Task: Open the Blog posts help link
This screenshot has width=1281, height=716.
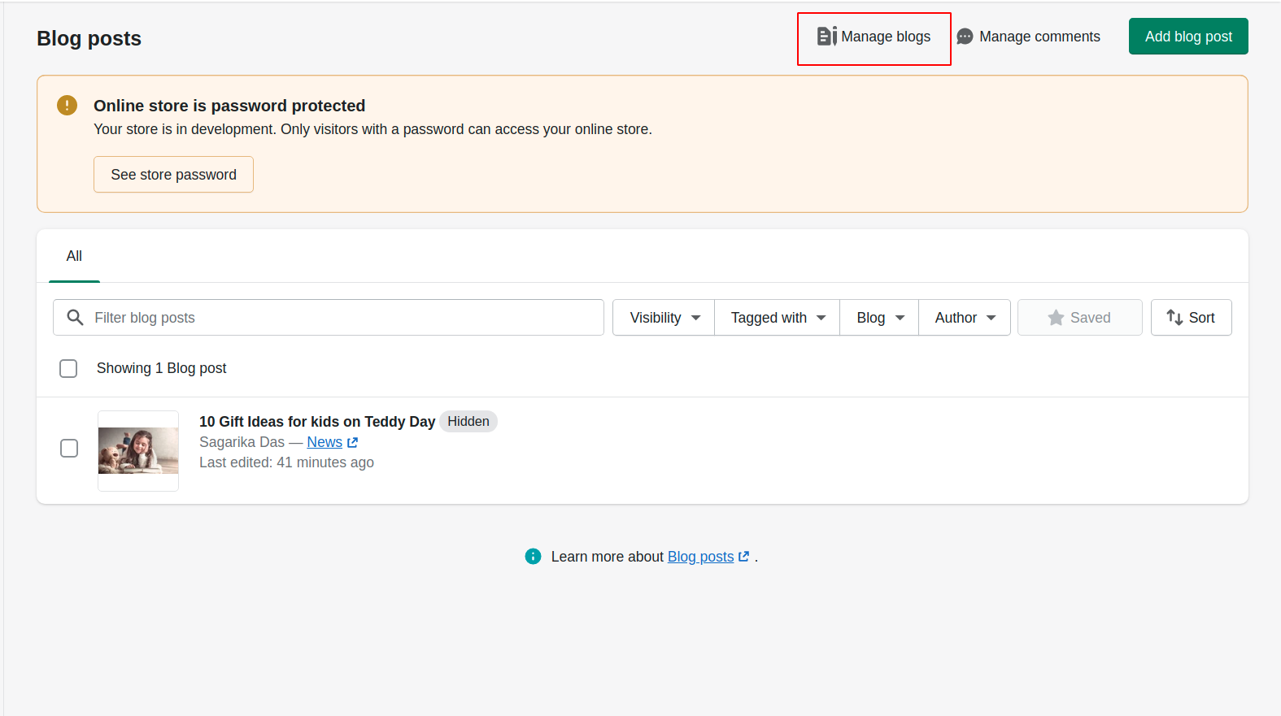Action: [701, 557]
